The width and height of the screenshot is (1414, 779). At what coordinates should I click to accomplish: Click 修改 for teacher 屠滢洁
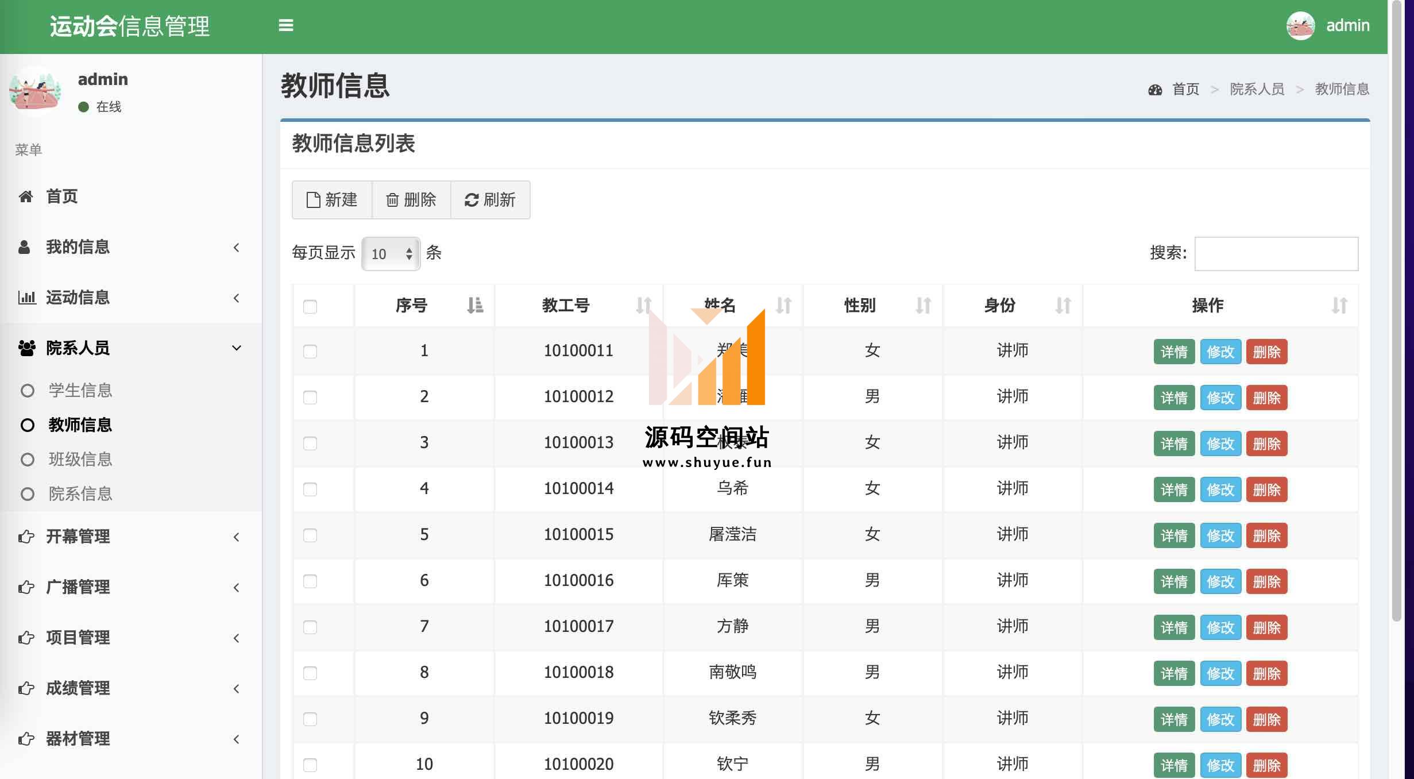pyautogui.click(x=1220, y=535)
